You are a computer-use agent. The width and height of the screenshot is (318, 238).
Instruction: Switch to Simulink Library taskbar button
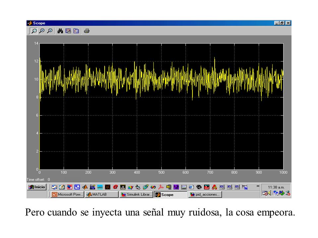coord(136,194)
